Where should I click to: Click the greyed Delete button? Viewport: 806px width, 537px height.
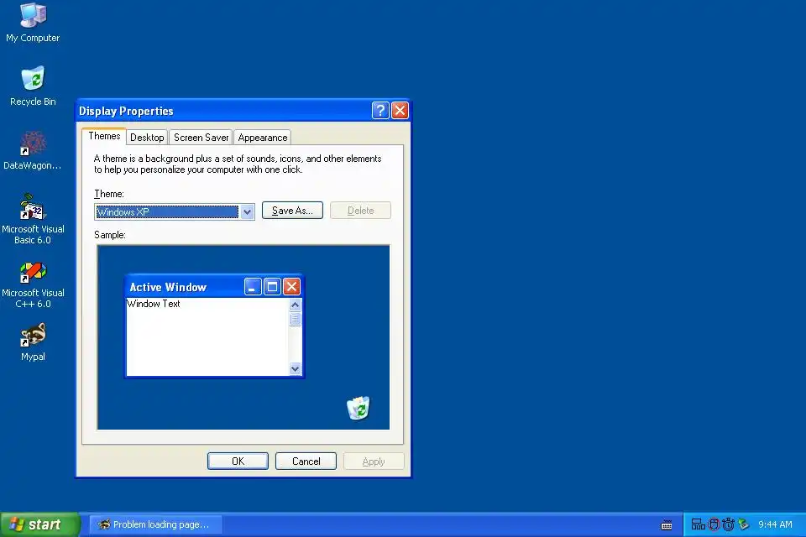(x=360, y=210)
